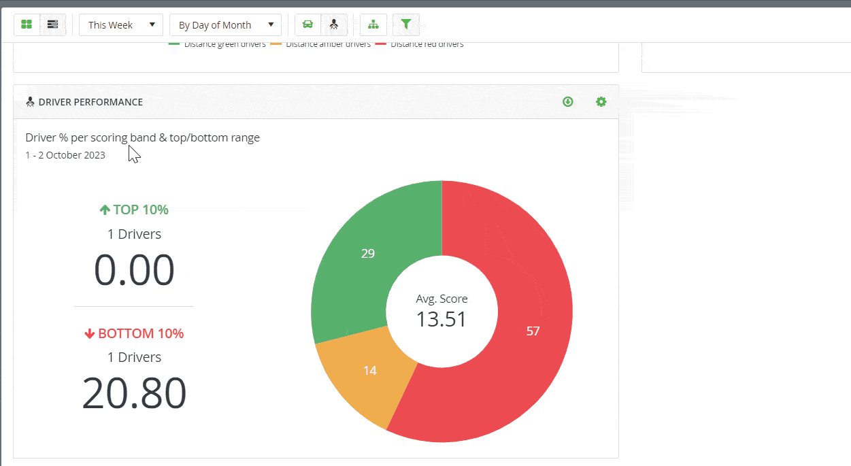Click the 'Driver % per scoring band' chart title
The width and height of the screenshot is (851, 466).
pyautogui.click(x=143, y=137)
